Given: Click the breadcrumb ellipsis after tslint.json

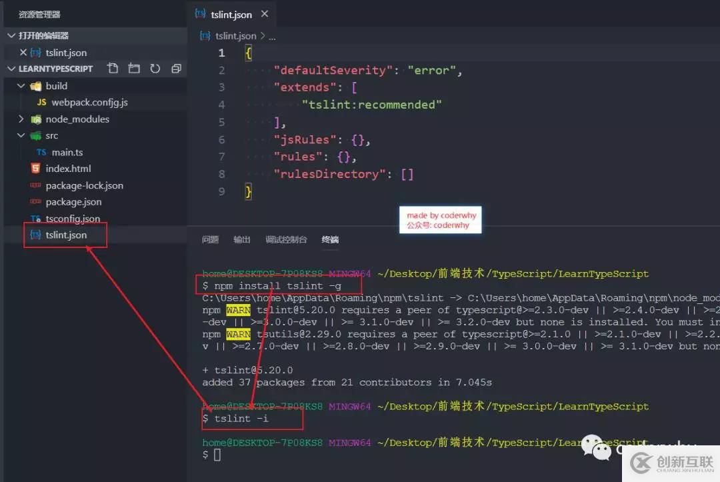Looking at the screenshot, I should tap(272, 37).
